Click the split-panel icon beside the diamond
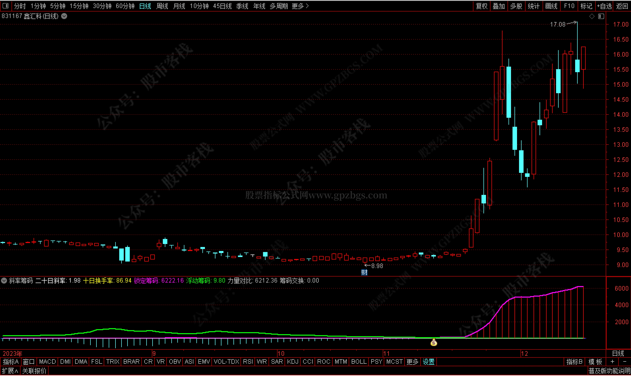Screen dimensions: 631x376 601,16
